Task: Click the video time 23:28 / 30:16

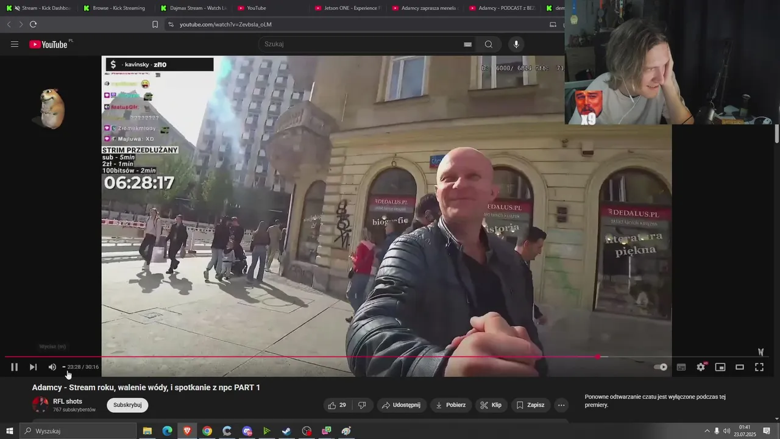Action: point(83,367)
